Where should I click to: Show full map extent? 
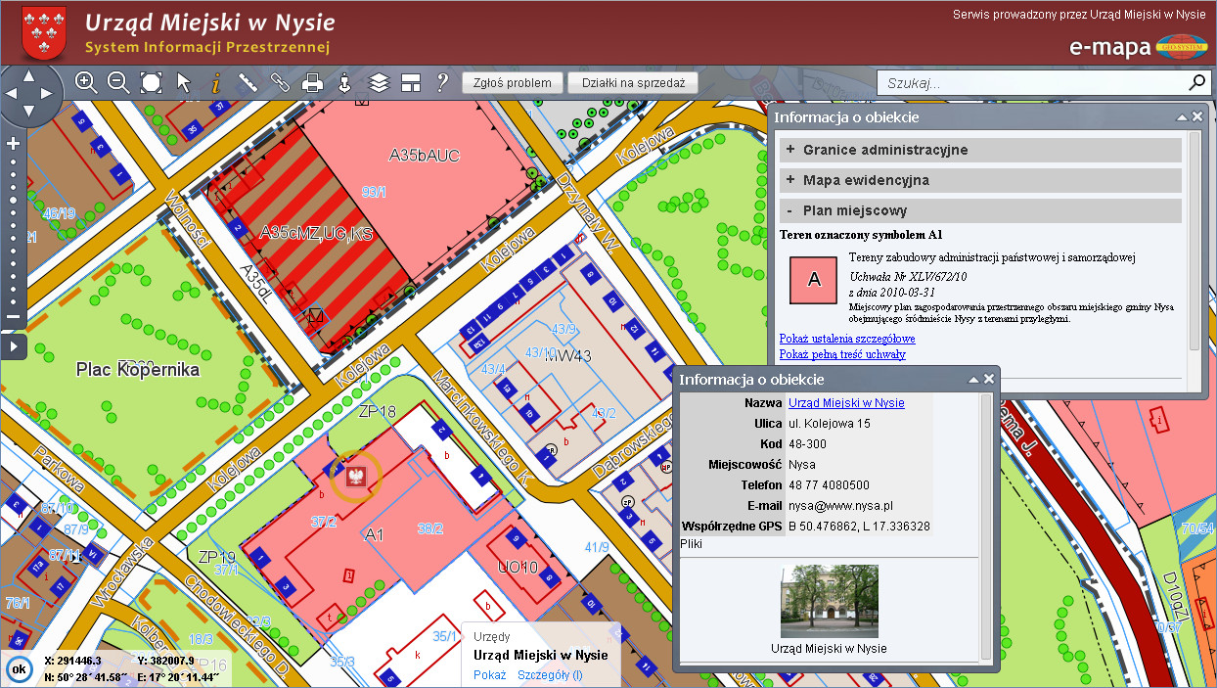(x=151, y=82)
